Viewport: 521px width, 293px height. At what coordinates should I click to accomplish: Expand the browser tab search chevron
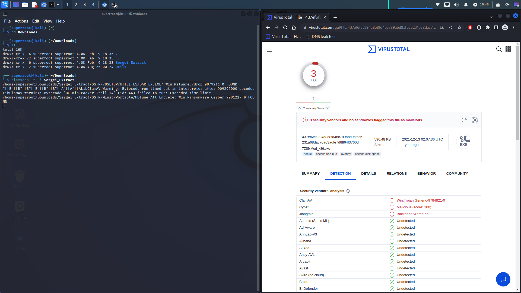point(491,17)
